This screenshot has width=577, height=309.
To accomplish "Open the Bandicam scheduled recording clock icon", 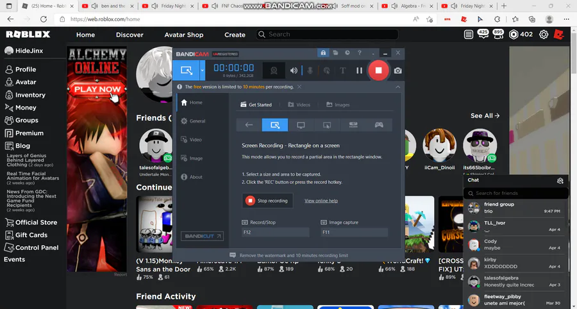I will 347,53.
